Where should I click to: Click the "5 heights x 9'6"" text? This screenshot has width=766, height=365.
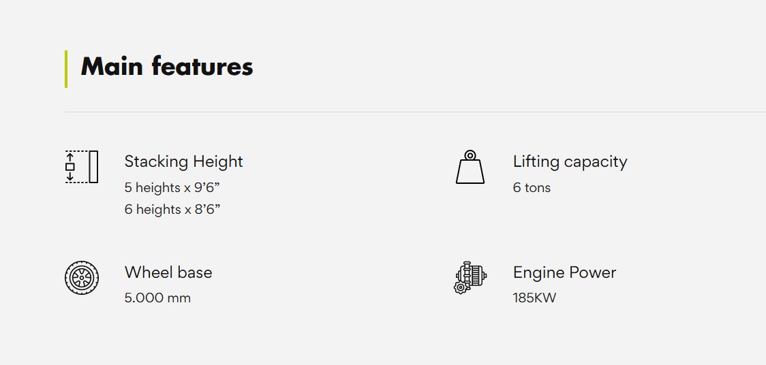coord(172,187)
